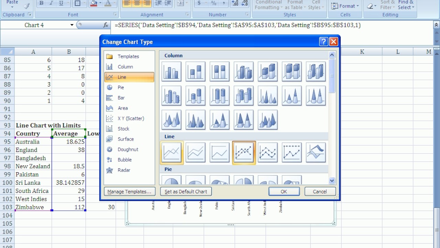Apply the Font Color button
The height and width of the screenshot is (248, 440).
pyautogui.click(x=108, y=3)
